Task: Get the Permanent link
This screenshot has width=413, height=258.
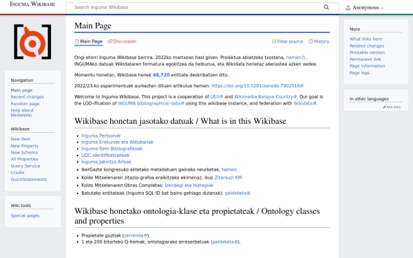Action: point(365,59)
